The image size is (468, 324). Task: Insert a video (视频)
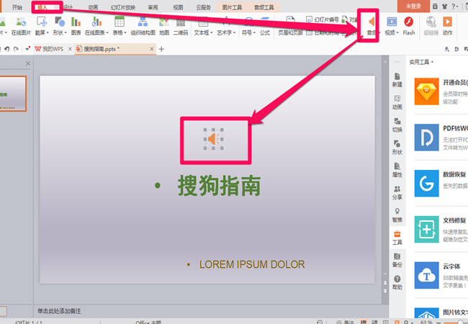point(392,26)
